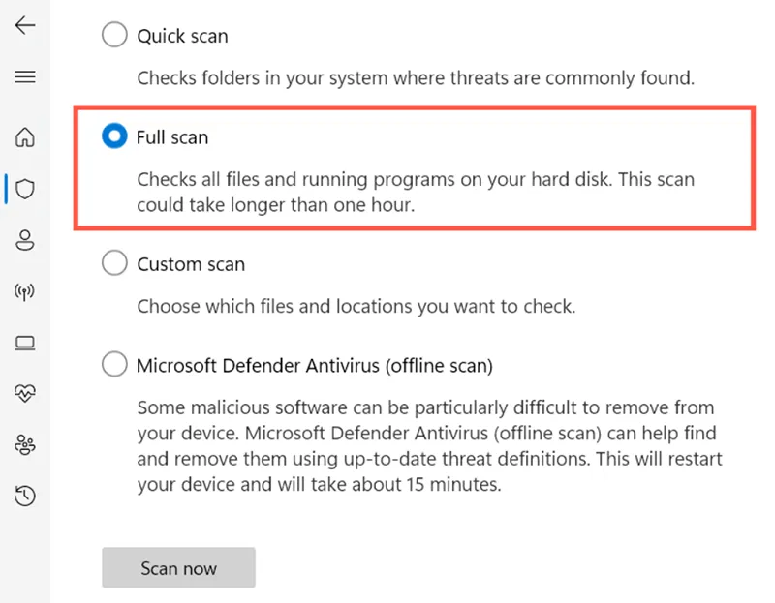
Task: Open Device performance & health heart icon
Action: click(x=25, y=393)
